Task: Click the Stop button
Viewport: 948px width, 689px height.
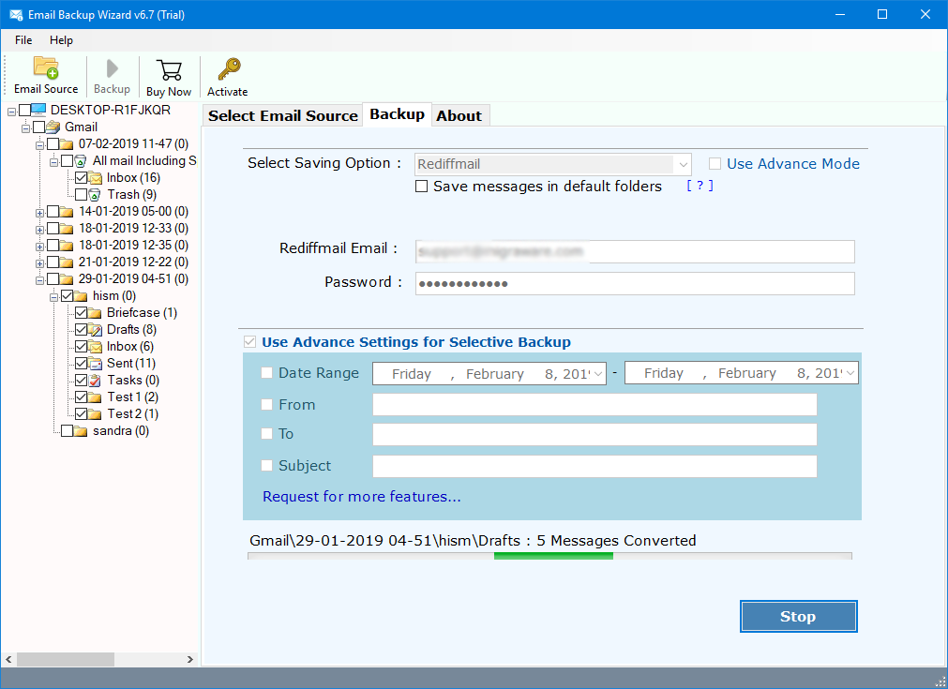Action: coord(798,617)
